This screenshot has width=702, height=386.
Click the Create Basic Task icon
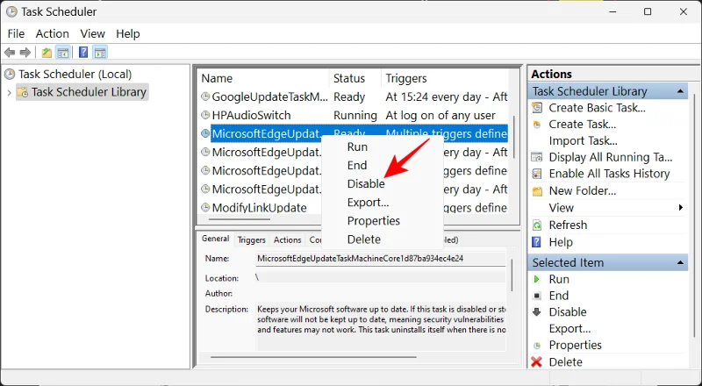click(537, 108)
